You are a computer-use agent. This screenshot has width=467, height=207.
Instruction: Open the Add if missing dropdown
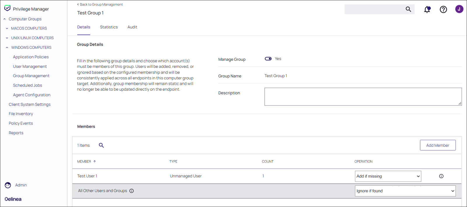[x=388, y=176]
